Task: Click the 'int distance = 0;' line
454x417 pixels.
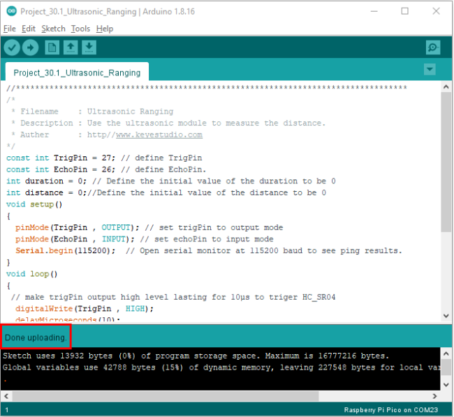Action: pos(166,192)
